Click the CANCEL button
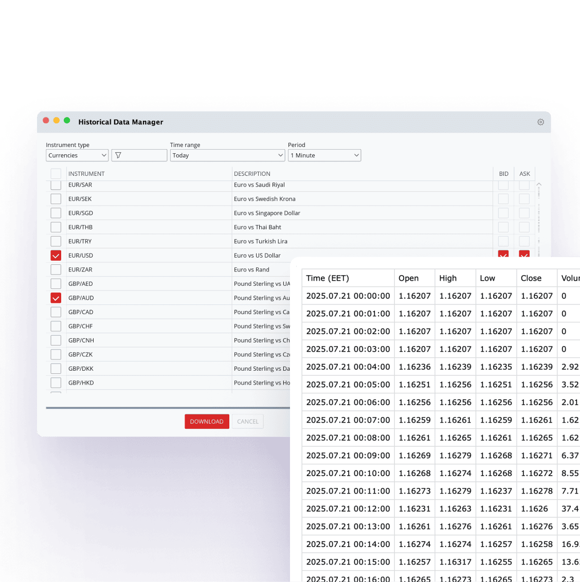 248,422
